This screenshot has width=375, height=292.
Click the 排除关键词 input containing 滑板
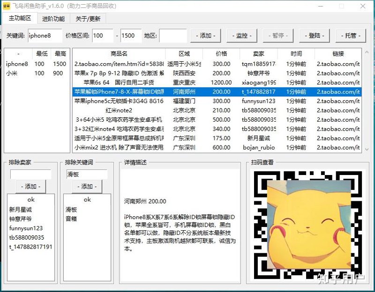[x=87, y=174]
